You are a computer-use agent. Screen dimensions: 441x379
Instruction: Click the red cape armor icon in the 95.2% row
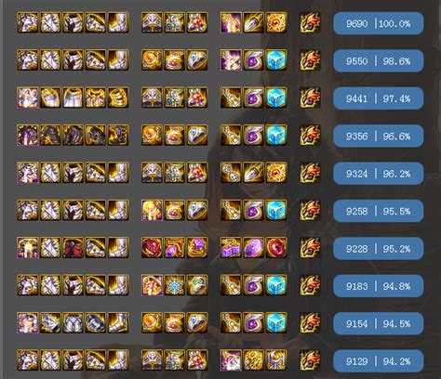tap(73, 247)
